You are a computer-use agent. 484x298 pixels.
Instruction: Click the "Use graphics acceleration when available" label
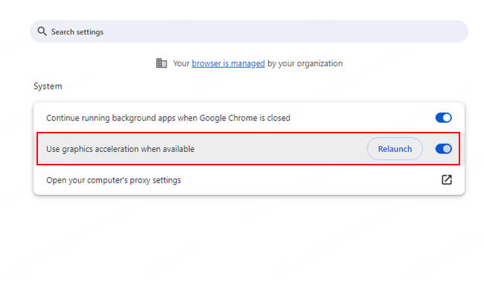120,149
